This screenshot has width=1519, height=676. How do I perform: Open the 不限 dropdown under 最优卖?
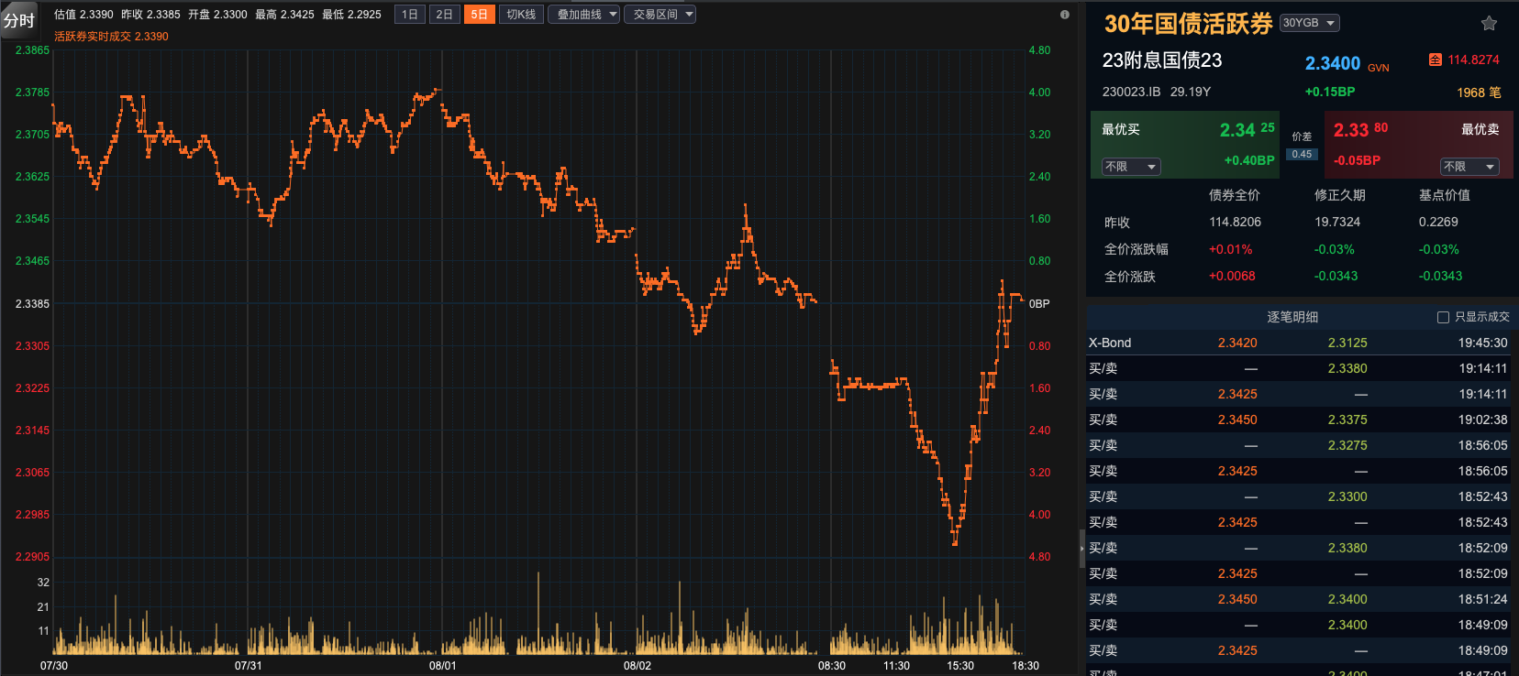pos(1469,167)
